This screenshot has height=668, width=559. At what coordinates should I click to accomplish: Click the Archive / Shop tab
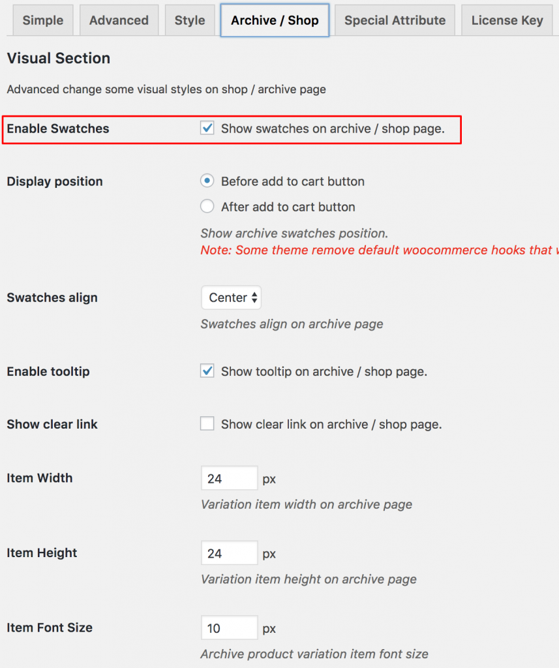pyautogui.click(x=274, y=20)
